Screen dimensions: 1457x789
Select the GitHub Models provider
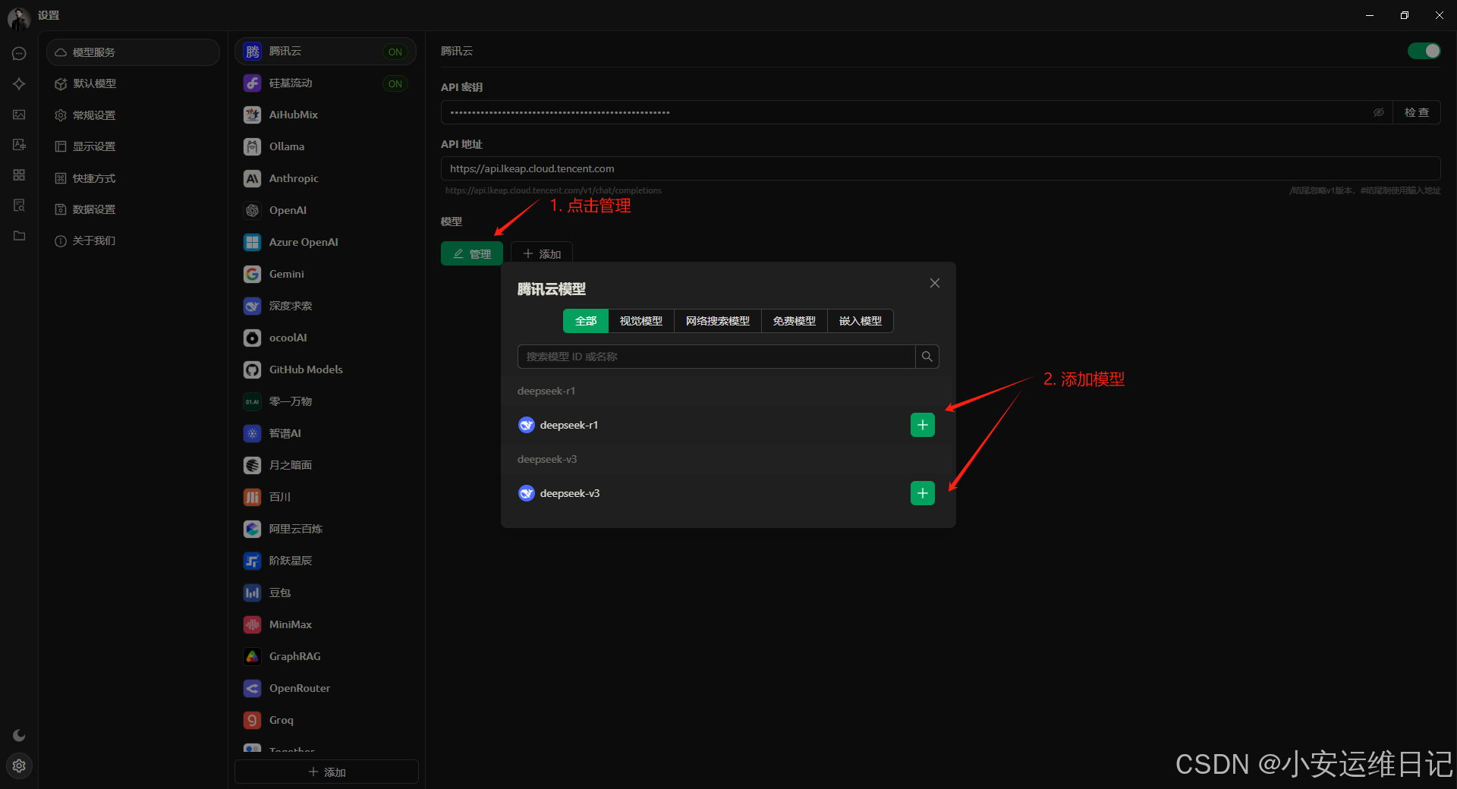pyautogui.click(x=325, y=369)
